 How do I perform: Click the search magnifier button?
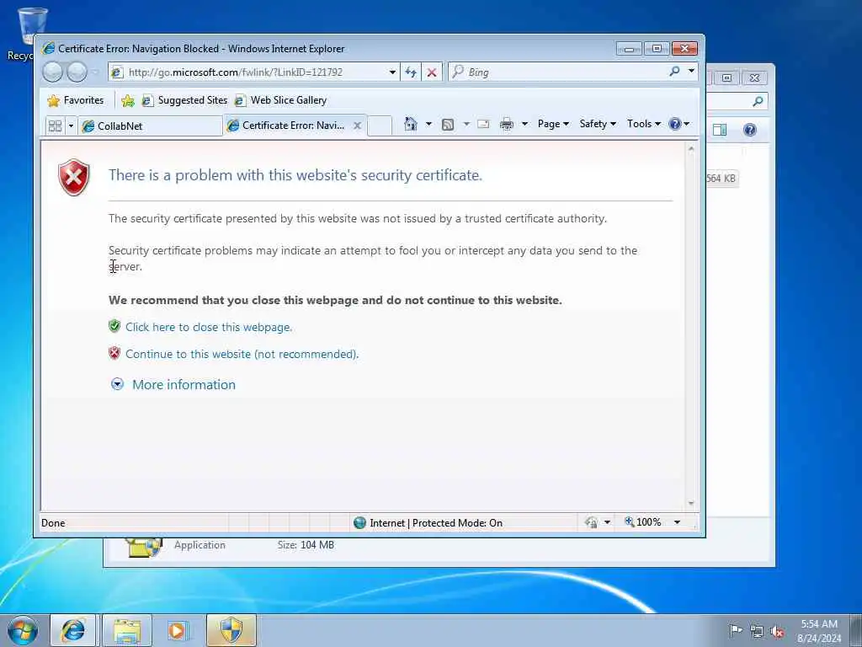[x=674, y=71]
